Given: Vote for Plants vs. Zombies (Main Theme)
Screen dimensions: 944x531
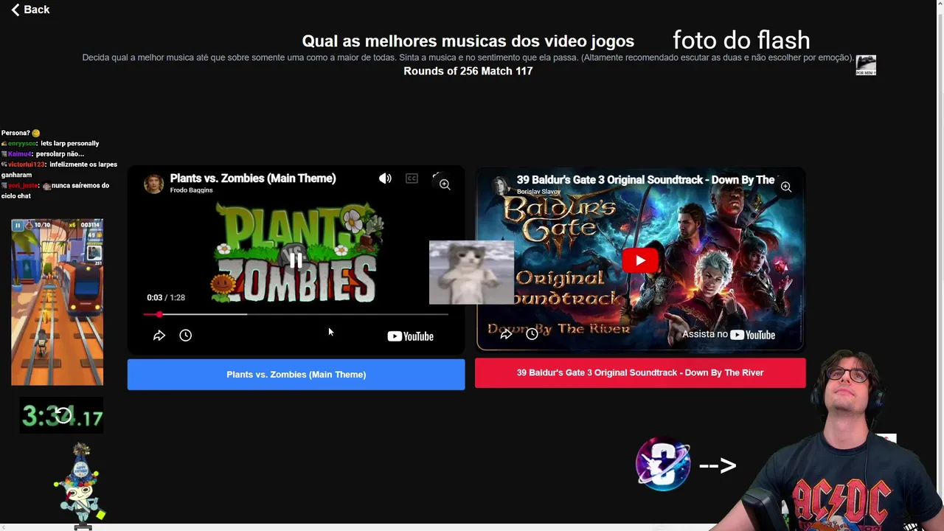Looking at the screenshot, I should coord(296,375).
